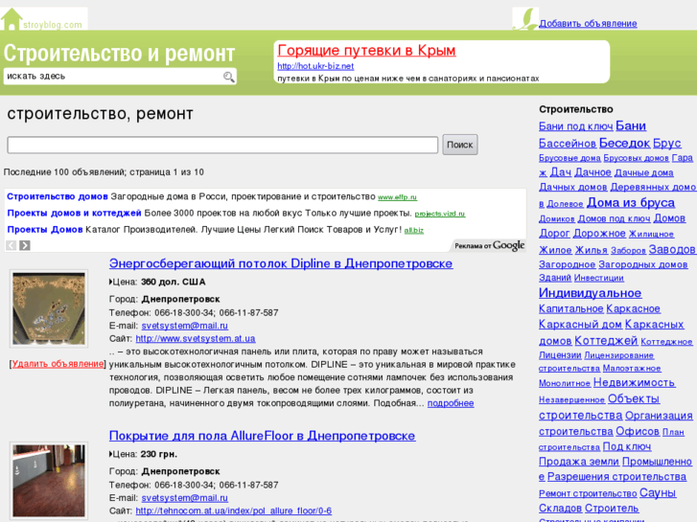697x522 pixels.
Task: Select the Индивидуальное tag
Action: coord(590,293)
